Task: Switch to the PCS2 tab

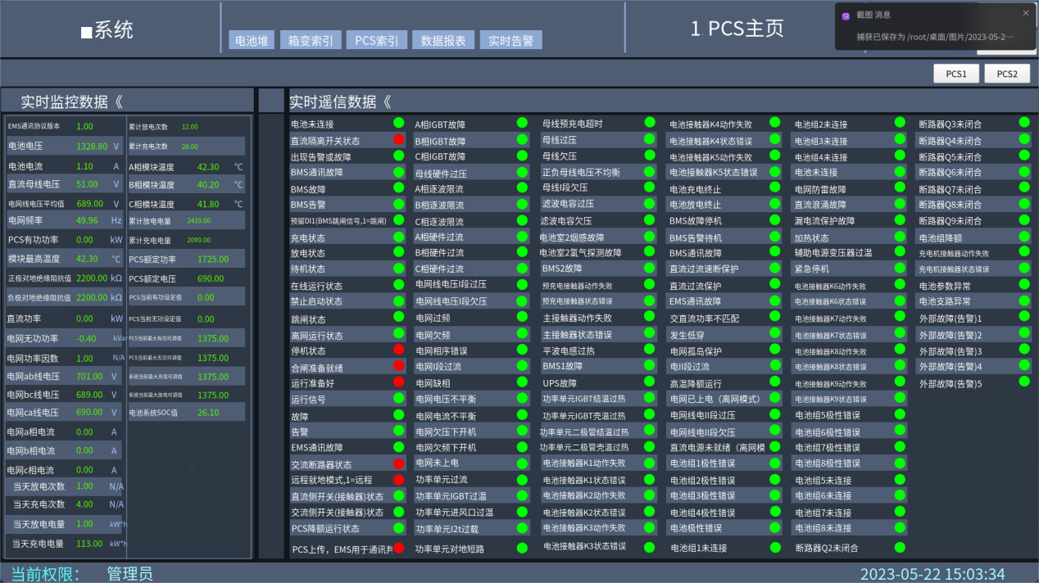Action: pyautogui.click(x=1006, y=73)
